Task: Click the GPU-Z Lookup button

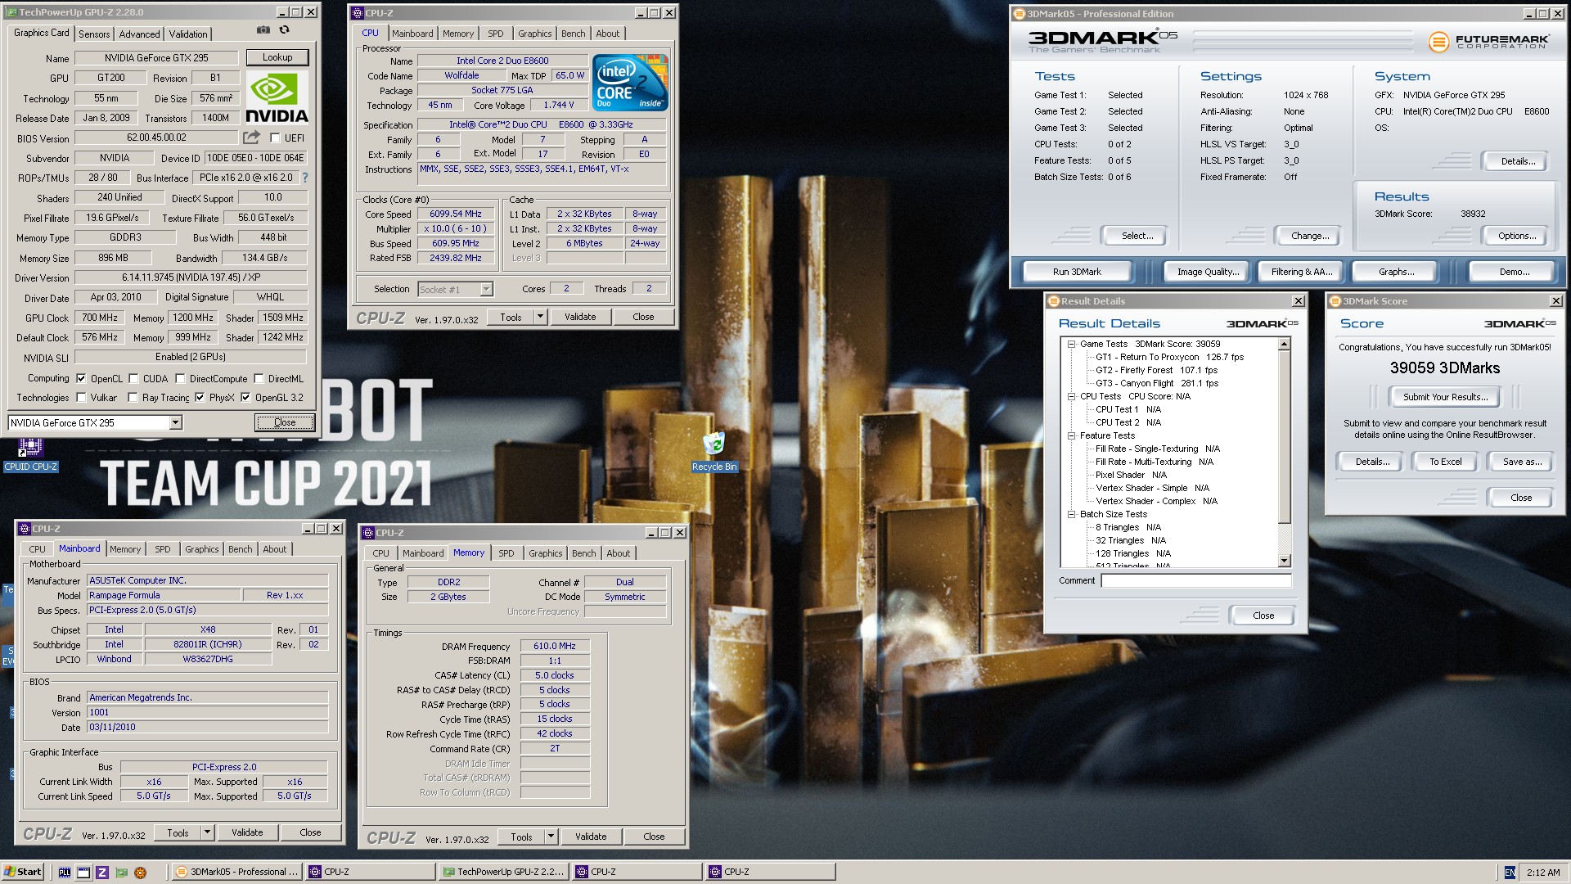Action: click(277, 57)
